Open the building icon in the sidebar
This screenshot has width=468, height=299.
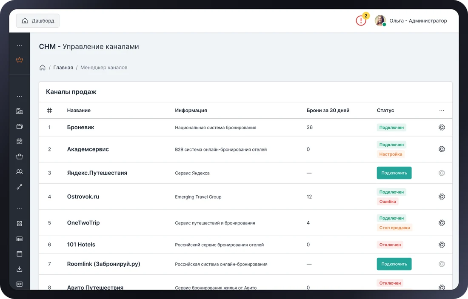(20, 111)
